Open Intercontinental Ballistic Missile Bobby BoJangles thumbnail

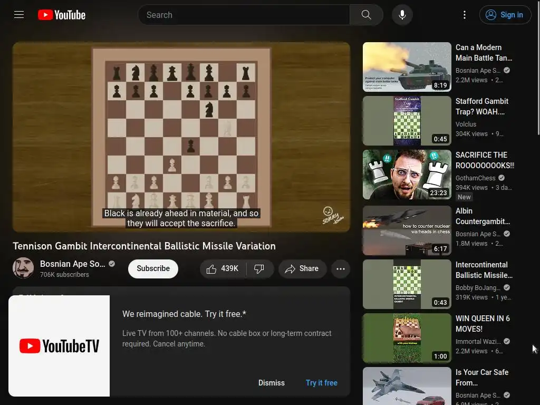pos(407,284)
